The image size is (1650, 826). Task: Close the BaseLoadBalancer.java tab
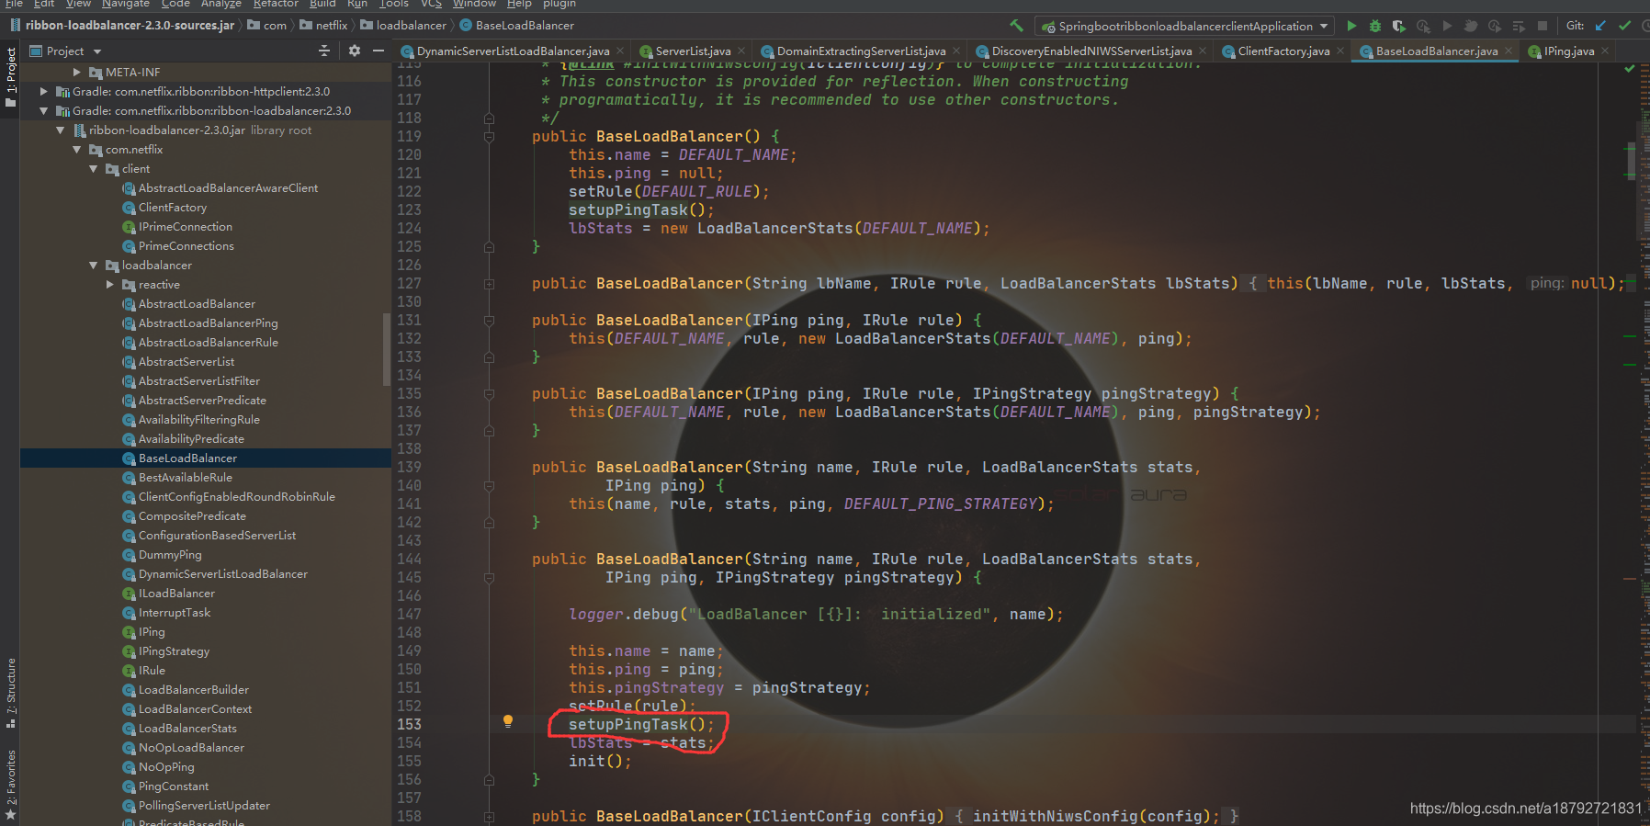(x=1509, y=51)
